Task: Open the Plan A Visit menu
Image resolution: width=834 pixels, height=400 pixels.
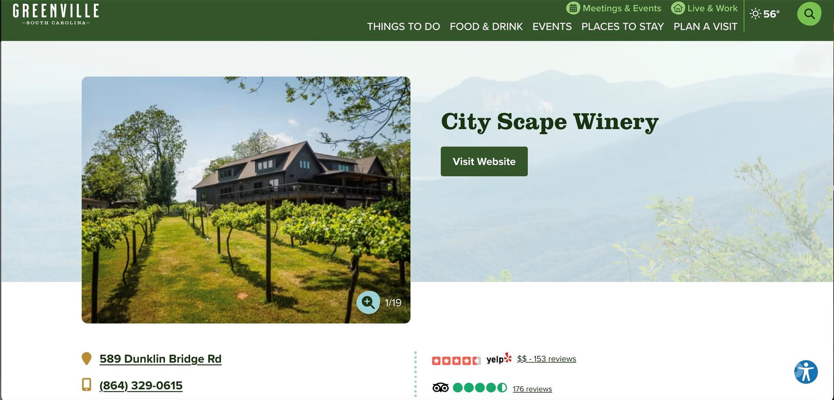Action: (705, 26)
